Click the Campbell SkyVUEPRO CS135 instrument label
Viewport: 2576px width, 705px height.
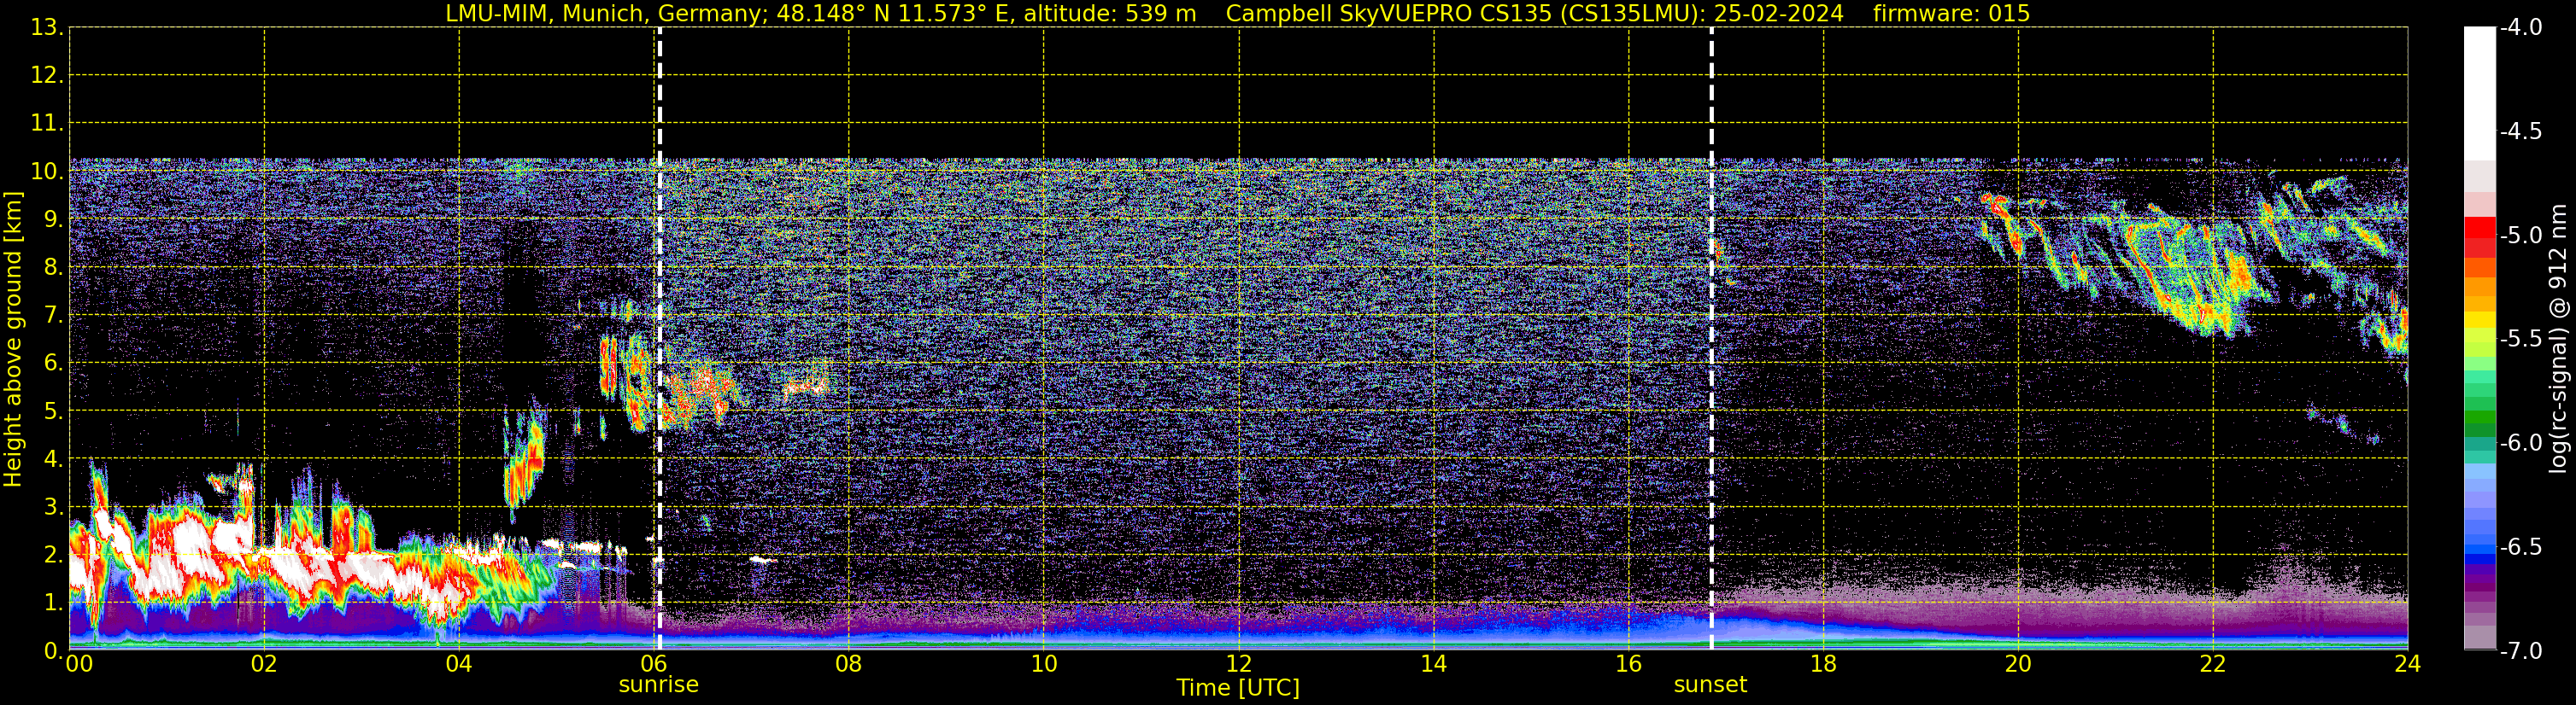(1534, 14)
